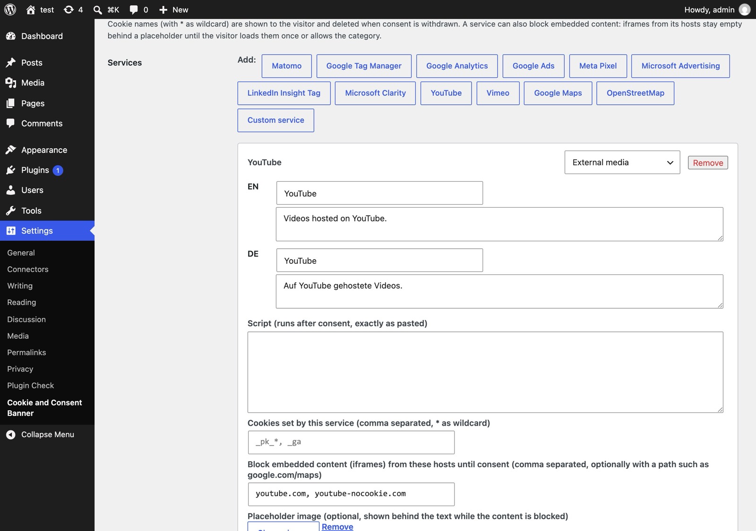Remove the YouTube service card

pyautogui.click(x=708, y=163)
